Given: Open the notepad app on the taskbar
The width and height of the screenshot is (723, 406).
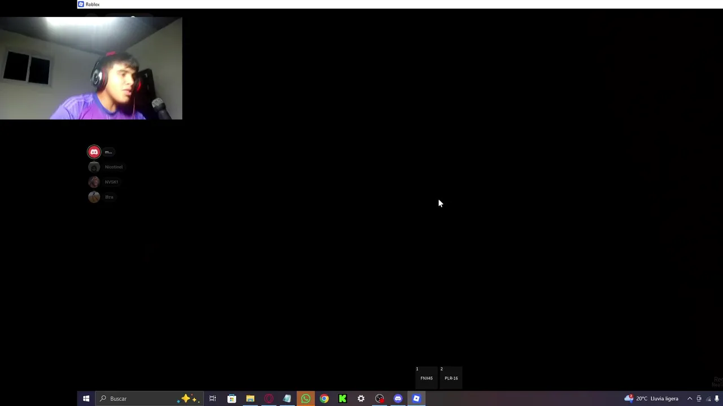Looking at the screenshot, I should [x=287, y=399].
